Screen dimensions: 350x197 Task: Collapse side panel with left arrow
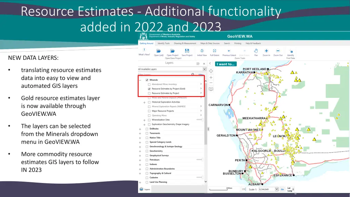[x=210, y=64]
